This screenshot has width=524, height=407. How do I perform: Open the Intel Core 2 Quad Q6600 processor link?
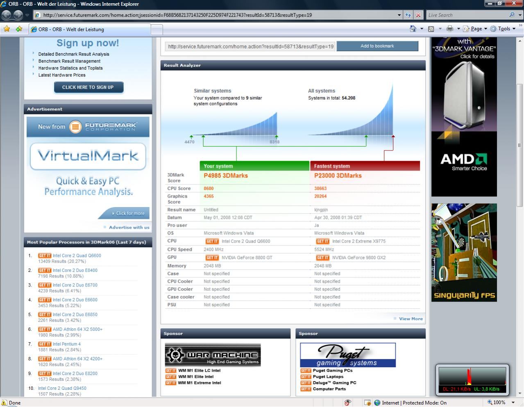tap(77, 256)
